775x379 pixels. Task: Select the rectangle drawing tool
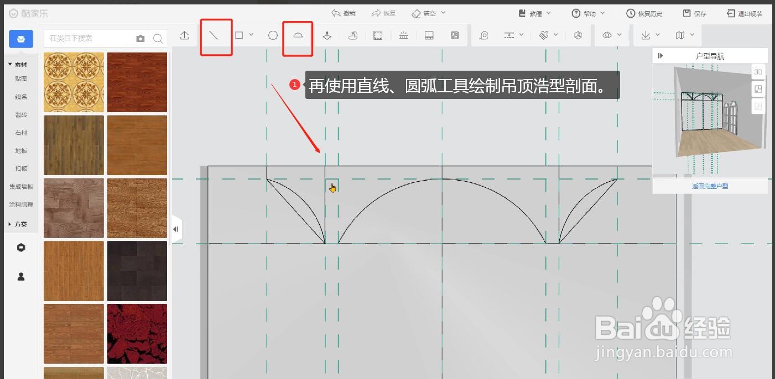tap(239, 35)
